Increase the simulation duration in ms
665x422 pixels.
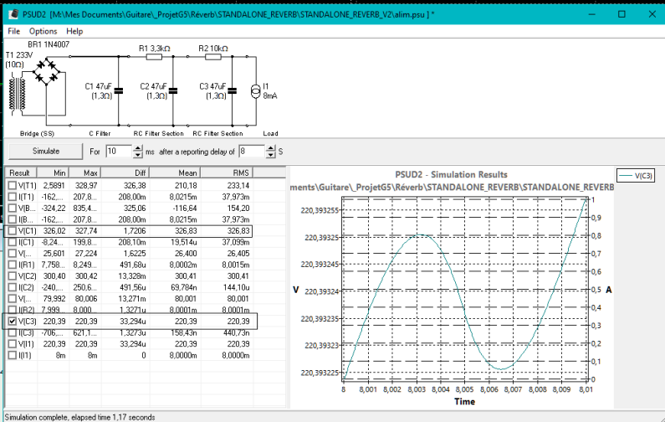point(139,147)
